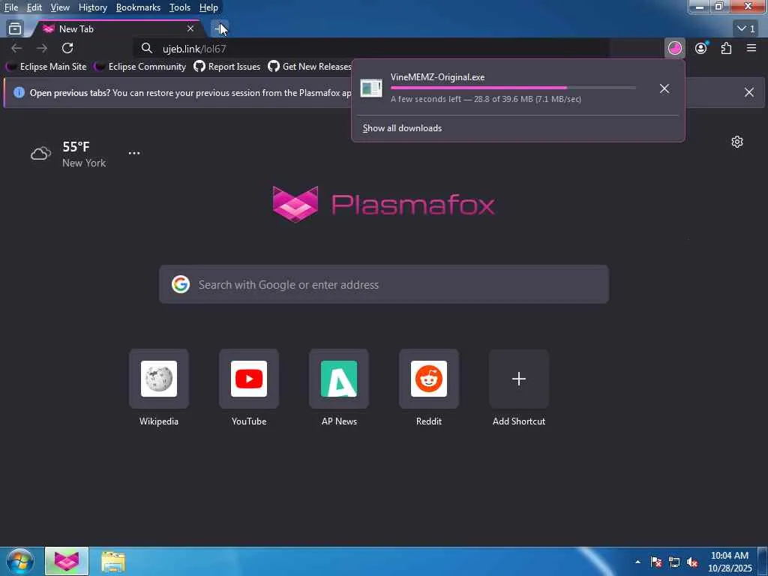Click the VineMEMZ-Original.exe file icon
The height and width of the screenshot is (576, 768).
click(x=371, y=88)
